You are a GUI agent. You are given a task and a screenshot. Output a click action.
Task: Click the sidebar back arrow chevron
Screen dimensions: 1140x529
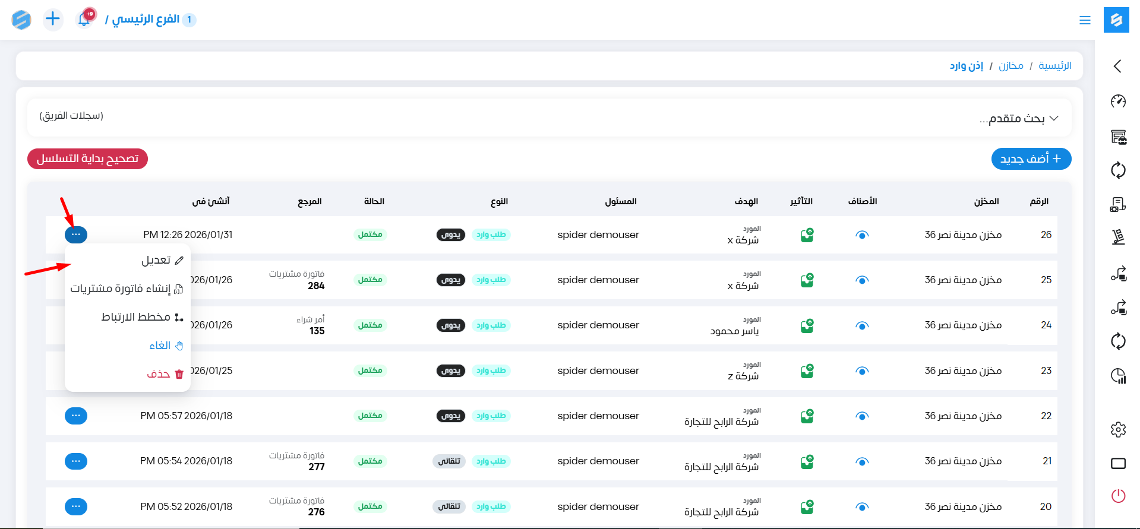(1117, 66)
